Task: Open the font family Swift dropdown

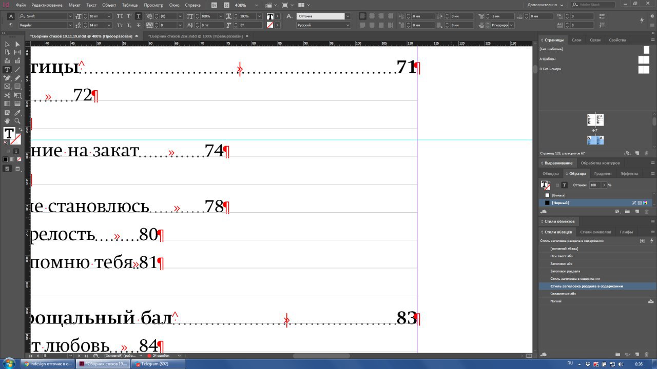Action: 70,16
